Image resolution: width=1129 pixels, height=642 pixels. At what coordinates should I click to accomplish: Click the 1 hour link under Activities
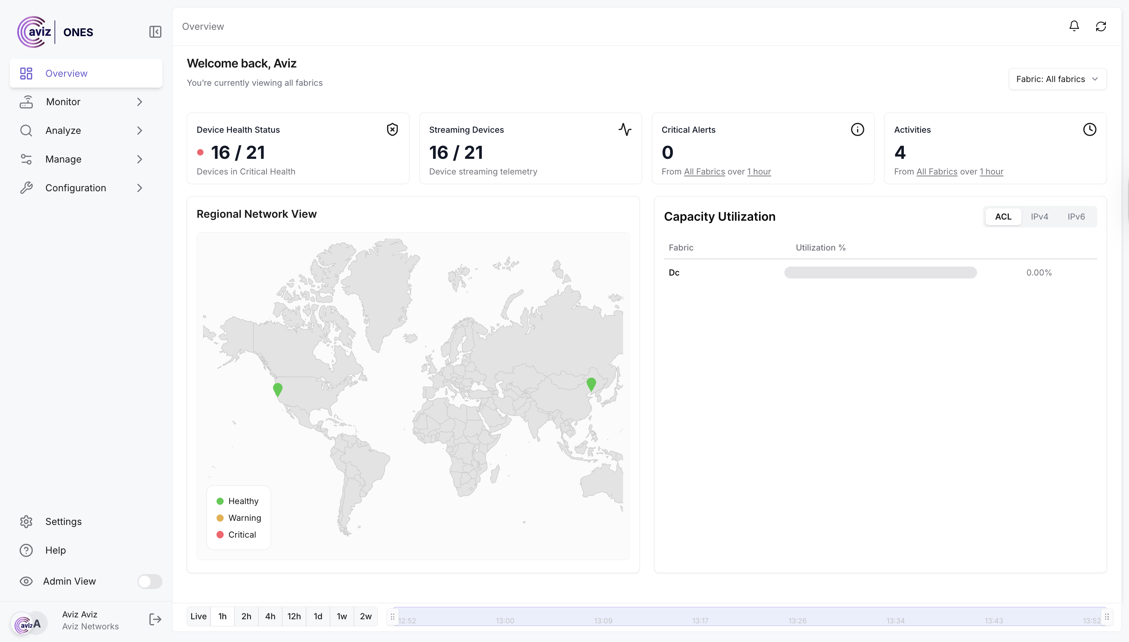(x=991, y=171)
